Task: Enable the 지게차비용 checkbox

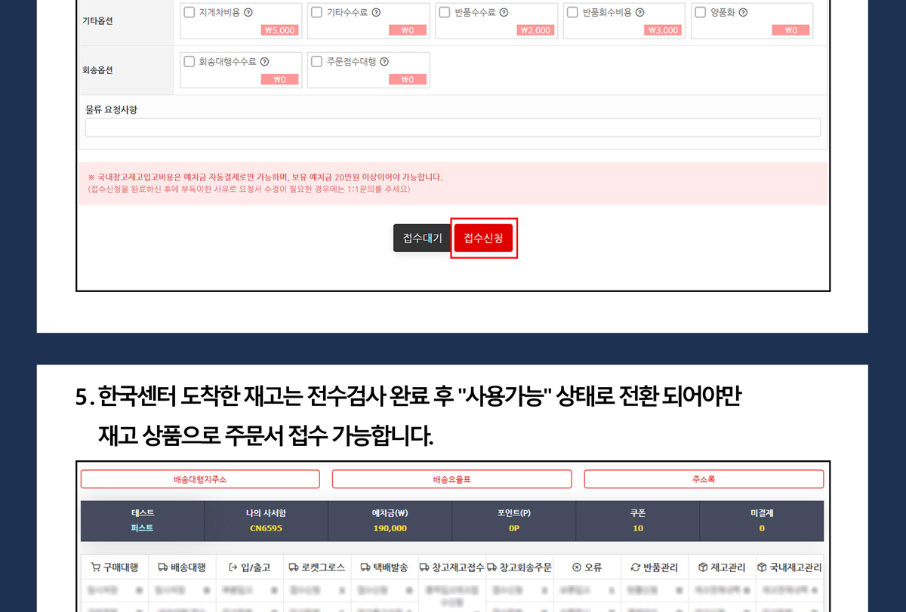Action: tap(190, 13)
